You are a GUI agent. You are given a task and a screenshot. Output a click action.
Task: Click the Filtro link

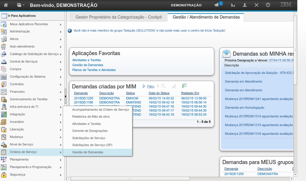(151, 86)
